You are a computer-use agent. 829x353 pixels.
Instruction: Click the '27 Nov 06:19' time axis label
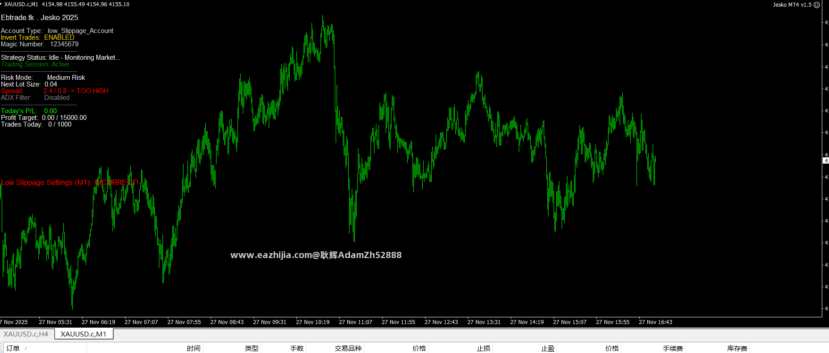(98, 322)
